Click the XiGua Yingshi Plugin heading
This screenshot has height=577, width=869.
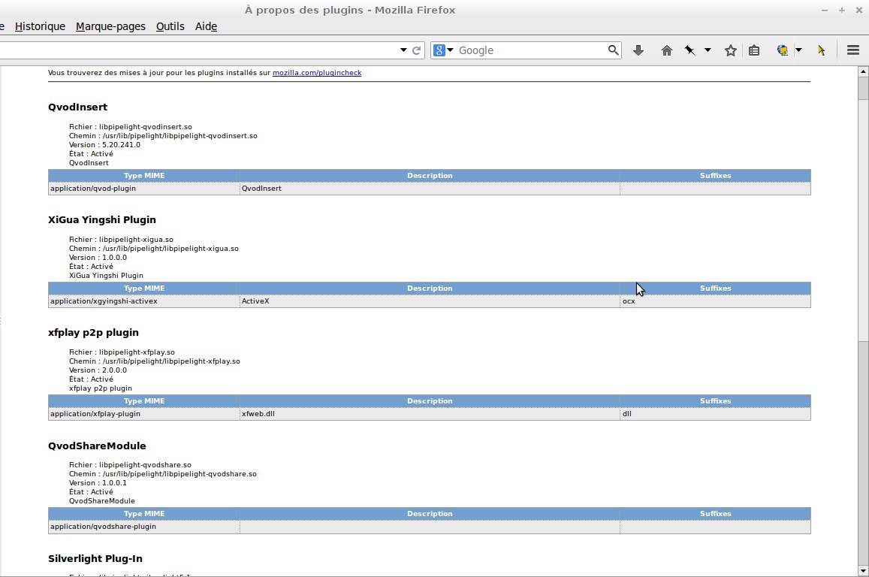(x=102, y=219)
